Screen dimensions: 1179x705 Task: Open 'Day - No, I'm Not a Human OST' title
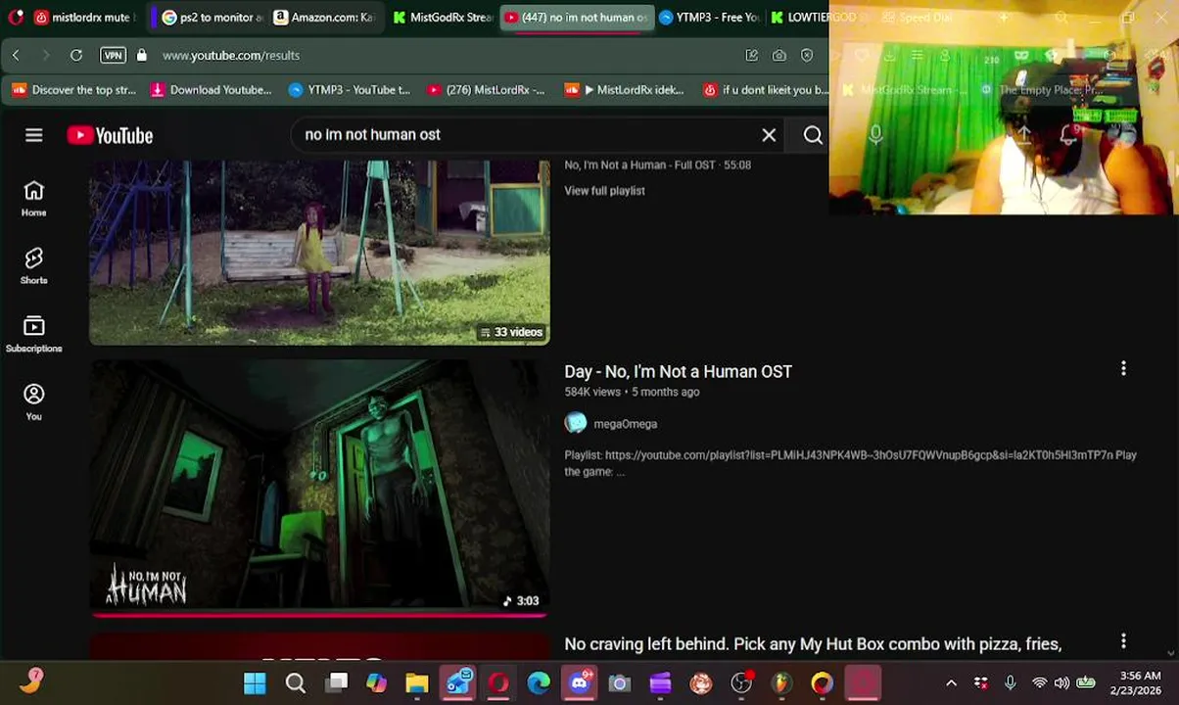[678, 371]
